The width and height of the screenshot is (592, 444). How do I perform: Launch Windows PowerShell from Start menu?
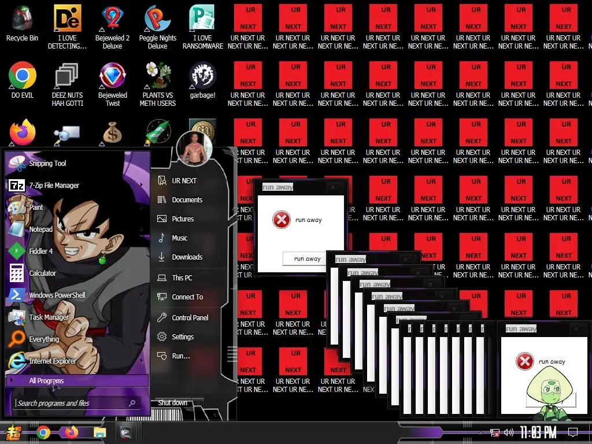77,295
